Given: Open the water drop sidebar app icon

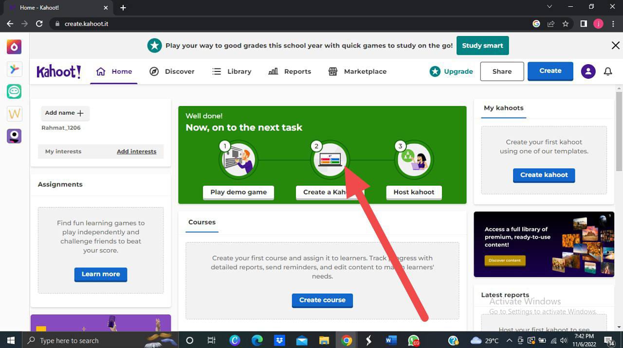Looking at the screenshot, I should click(14, 47).
